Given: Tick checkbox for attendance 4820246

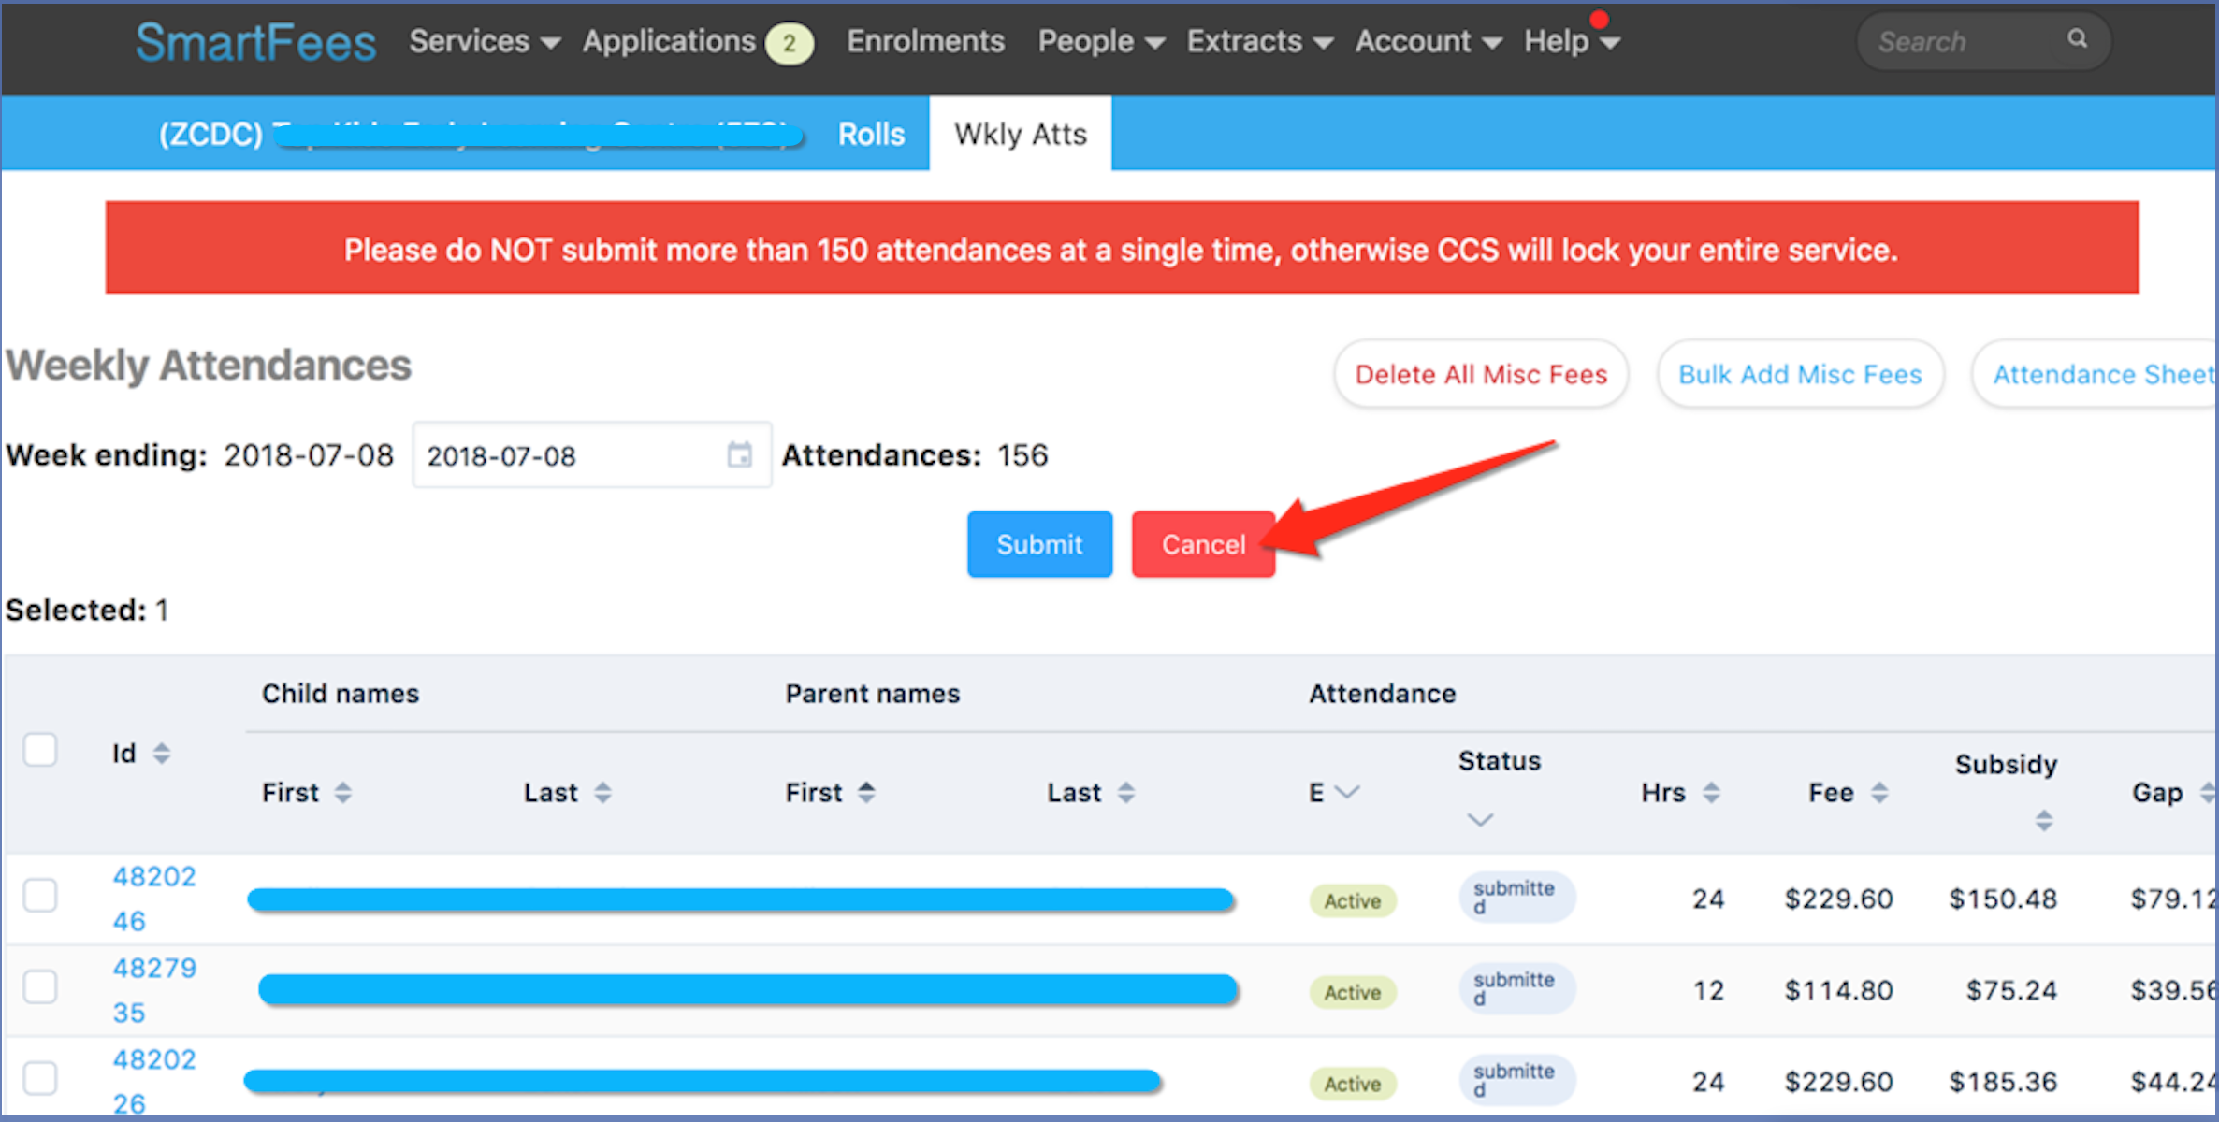Looking at the screenshot, I should (40, 896).
